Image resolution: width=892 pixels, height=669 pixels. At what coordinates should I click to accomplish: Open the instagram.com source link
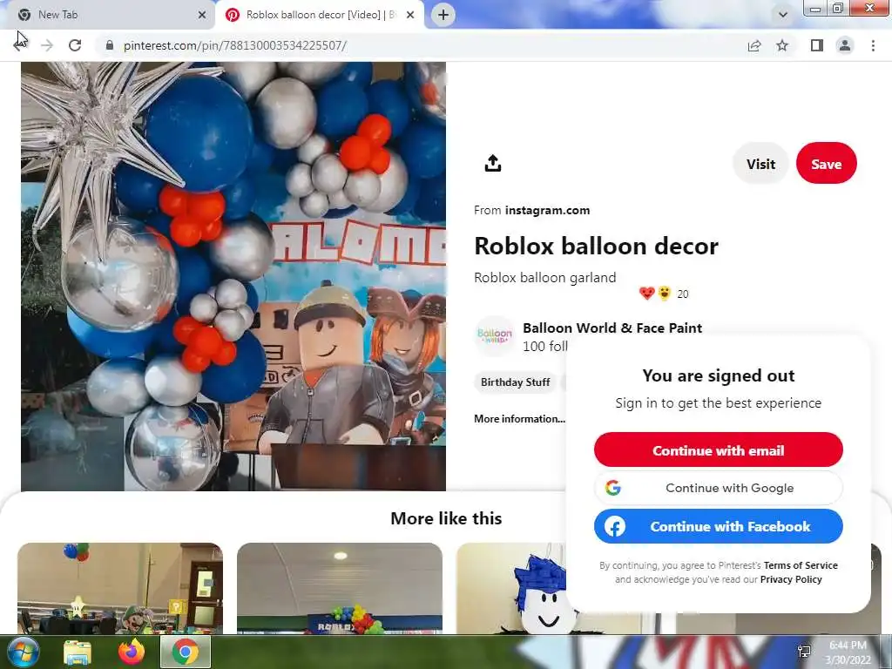click(x=547, y=210)
